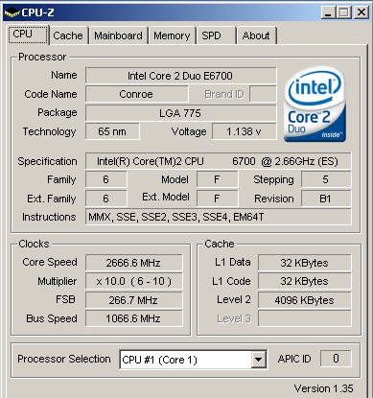
Task: Expand the Processor Selection dropdown arrow
Action: click(259, 360)
